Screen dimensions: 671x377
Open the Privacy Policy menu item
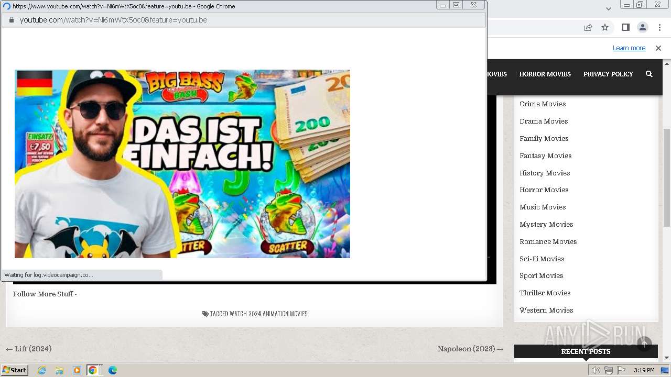click(x=608, y=74)
